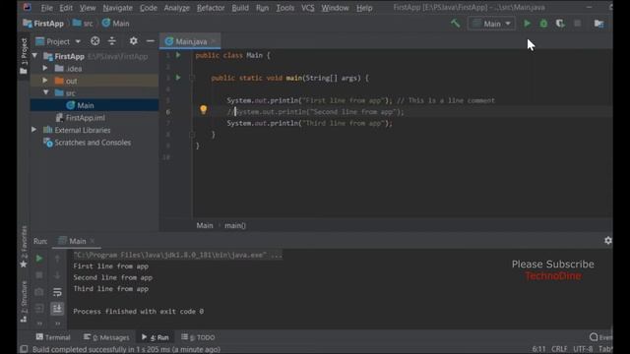This screenshot has height=354, width=630.
Task: Click run gutter arrow beside class Main
Action: click(x=178, y=55)
